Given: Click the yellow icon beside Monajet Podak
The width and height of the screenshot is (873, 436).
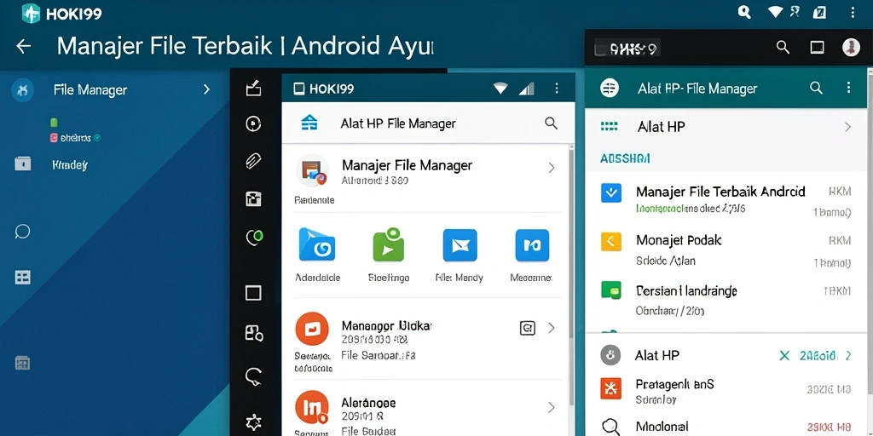Looking at the screenshot, I should (610, 241).
